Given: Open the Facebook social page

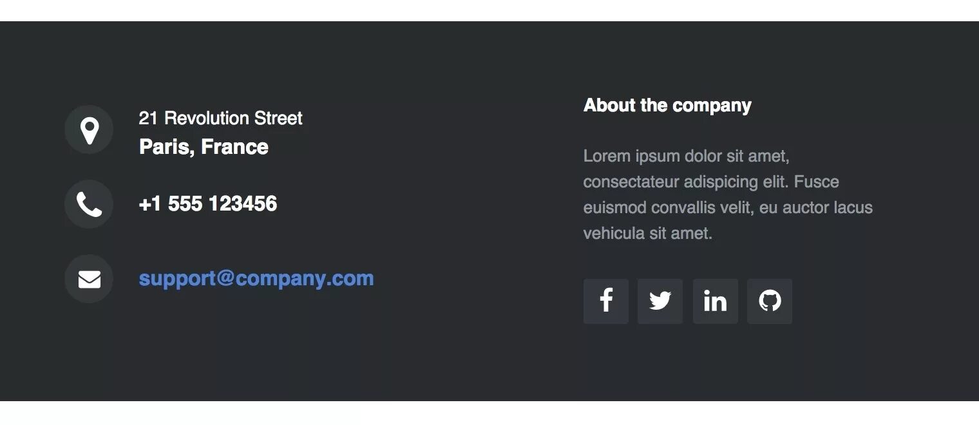Looking at the screenshot, I should tap(606, 301).
